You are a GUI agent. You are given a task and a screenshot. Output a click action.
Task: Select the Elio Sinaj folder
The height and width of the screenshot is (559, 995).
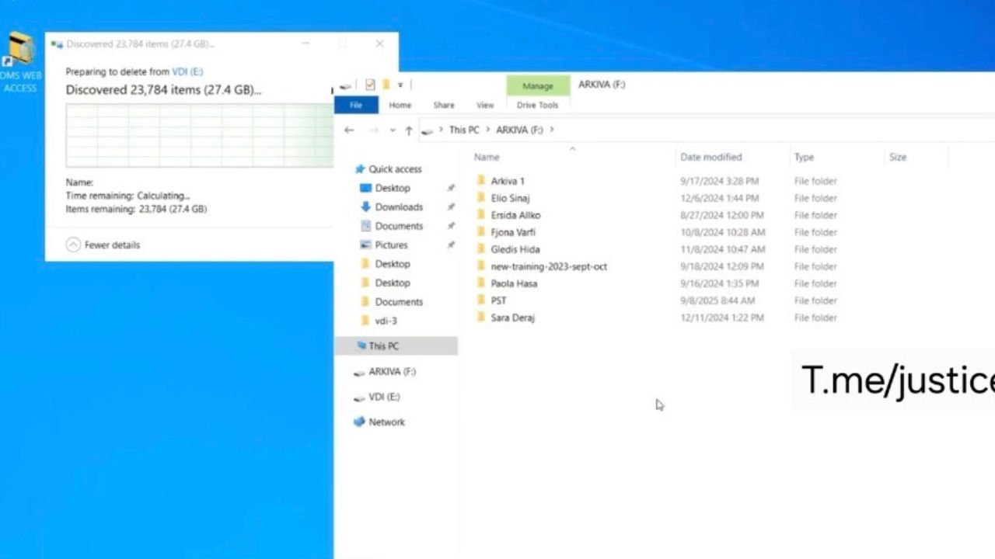[x=510, y=198]
